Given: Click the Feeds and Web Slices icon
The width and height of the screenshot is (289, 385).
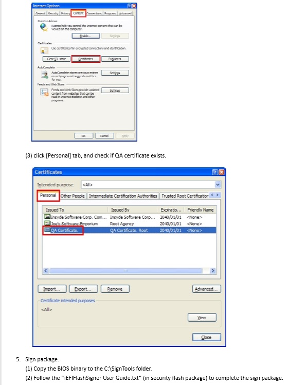Looking at the screenshot, I should pos(44,92).
